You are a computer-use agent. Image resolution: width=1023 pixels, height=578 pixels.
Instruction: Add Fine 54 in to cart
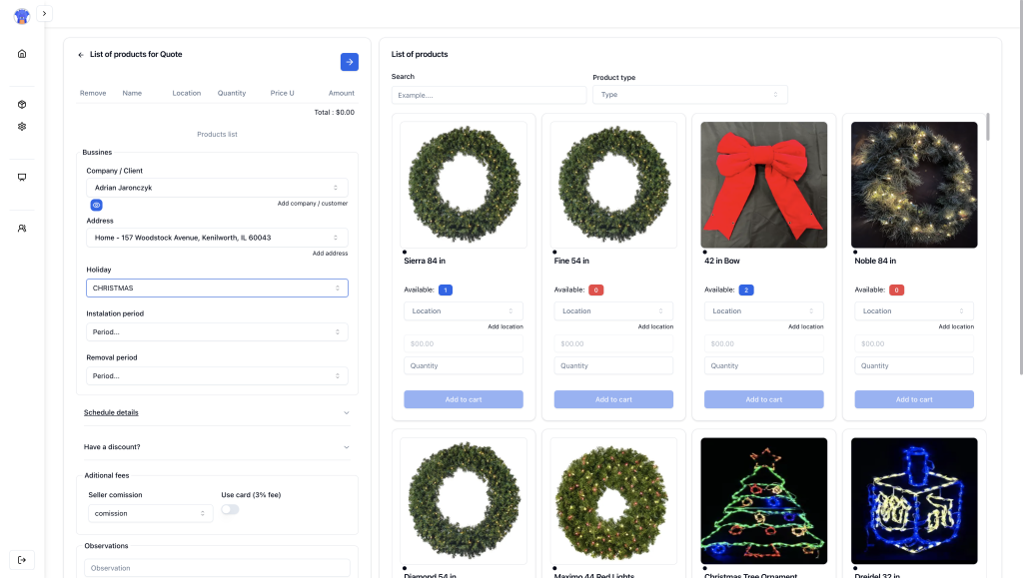[x=613, y=399]
